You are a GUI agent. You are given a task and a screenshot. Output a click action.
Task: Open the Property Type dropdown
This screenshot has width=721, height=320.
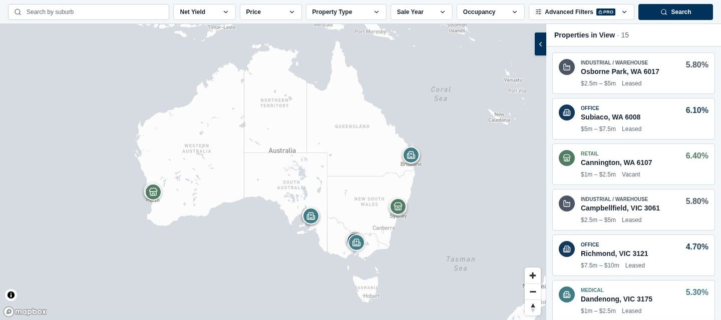(x=346, y=12)
